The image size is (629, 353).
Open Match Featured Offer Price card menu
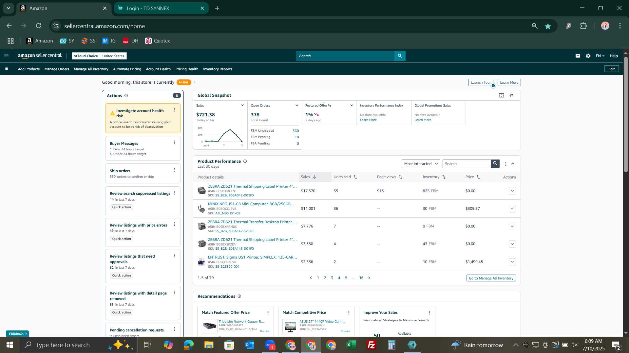[x=268, y=313]
